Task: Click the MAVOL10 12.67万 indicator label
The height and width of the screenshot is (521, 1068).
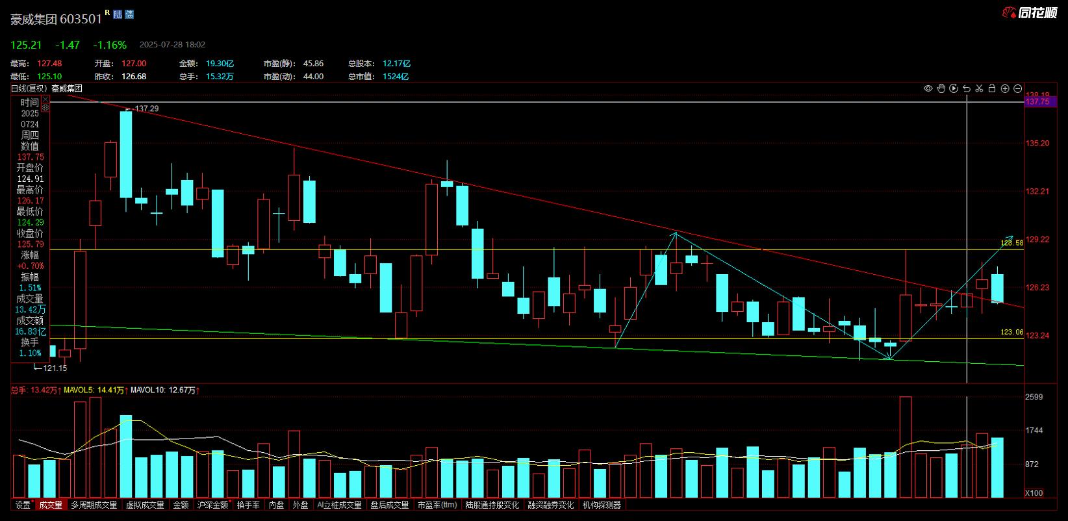Action: (165, 390)
